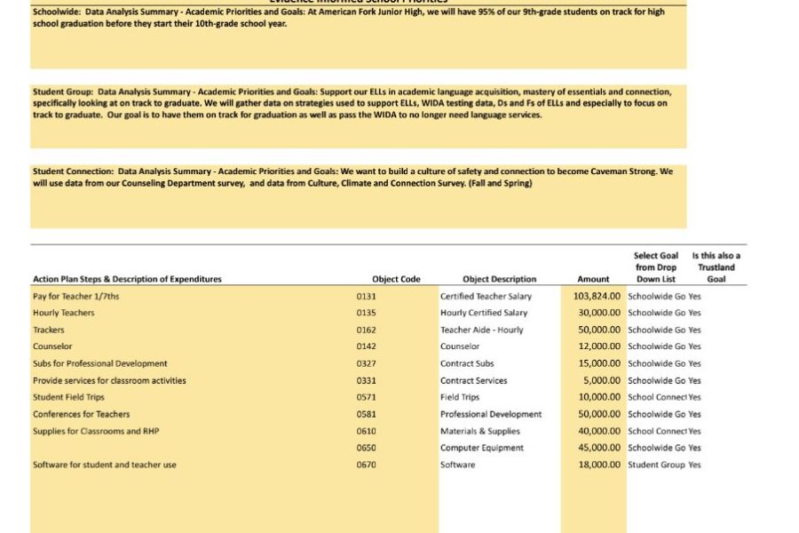
Task: Select the empty description cell beside code 0650
Action: point(193,448)
